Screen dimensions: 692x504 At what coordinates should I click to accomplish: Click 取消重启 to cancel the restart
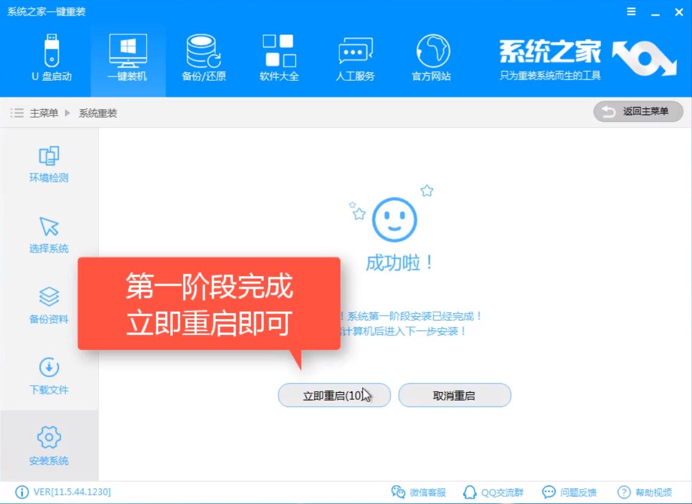tap(454, 395)
